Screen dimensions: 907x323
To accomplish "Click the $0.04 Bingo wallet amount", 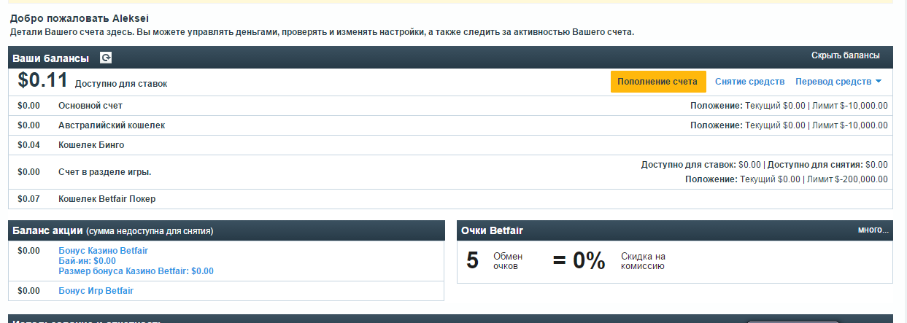I will click(x=28, y=145).
